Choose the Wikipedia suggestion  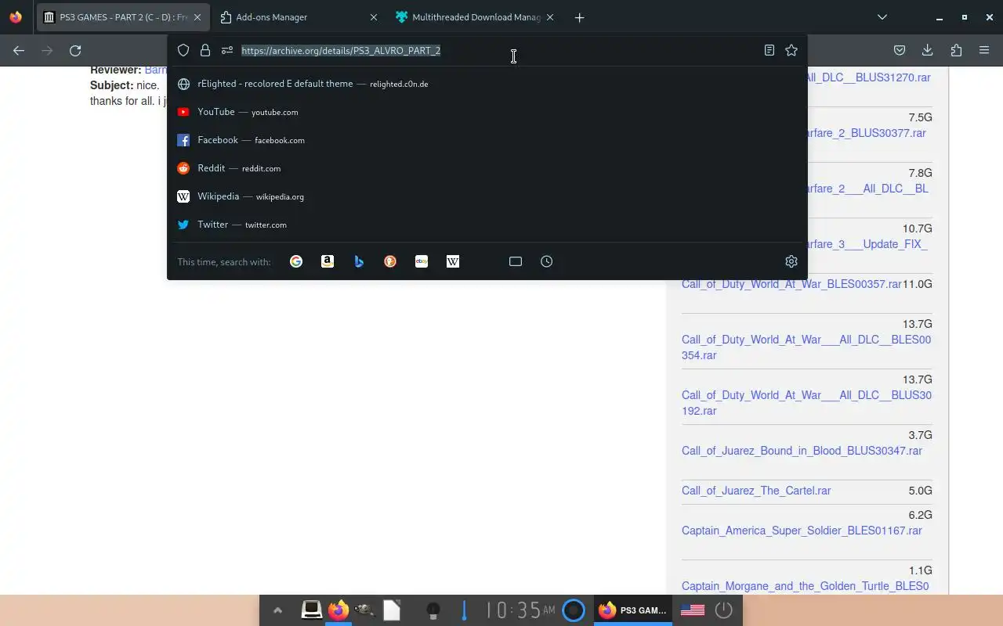[x=487, y=196]
